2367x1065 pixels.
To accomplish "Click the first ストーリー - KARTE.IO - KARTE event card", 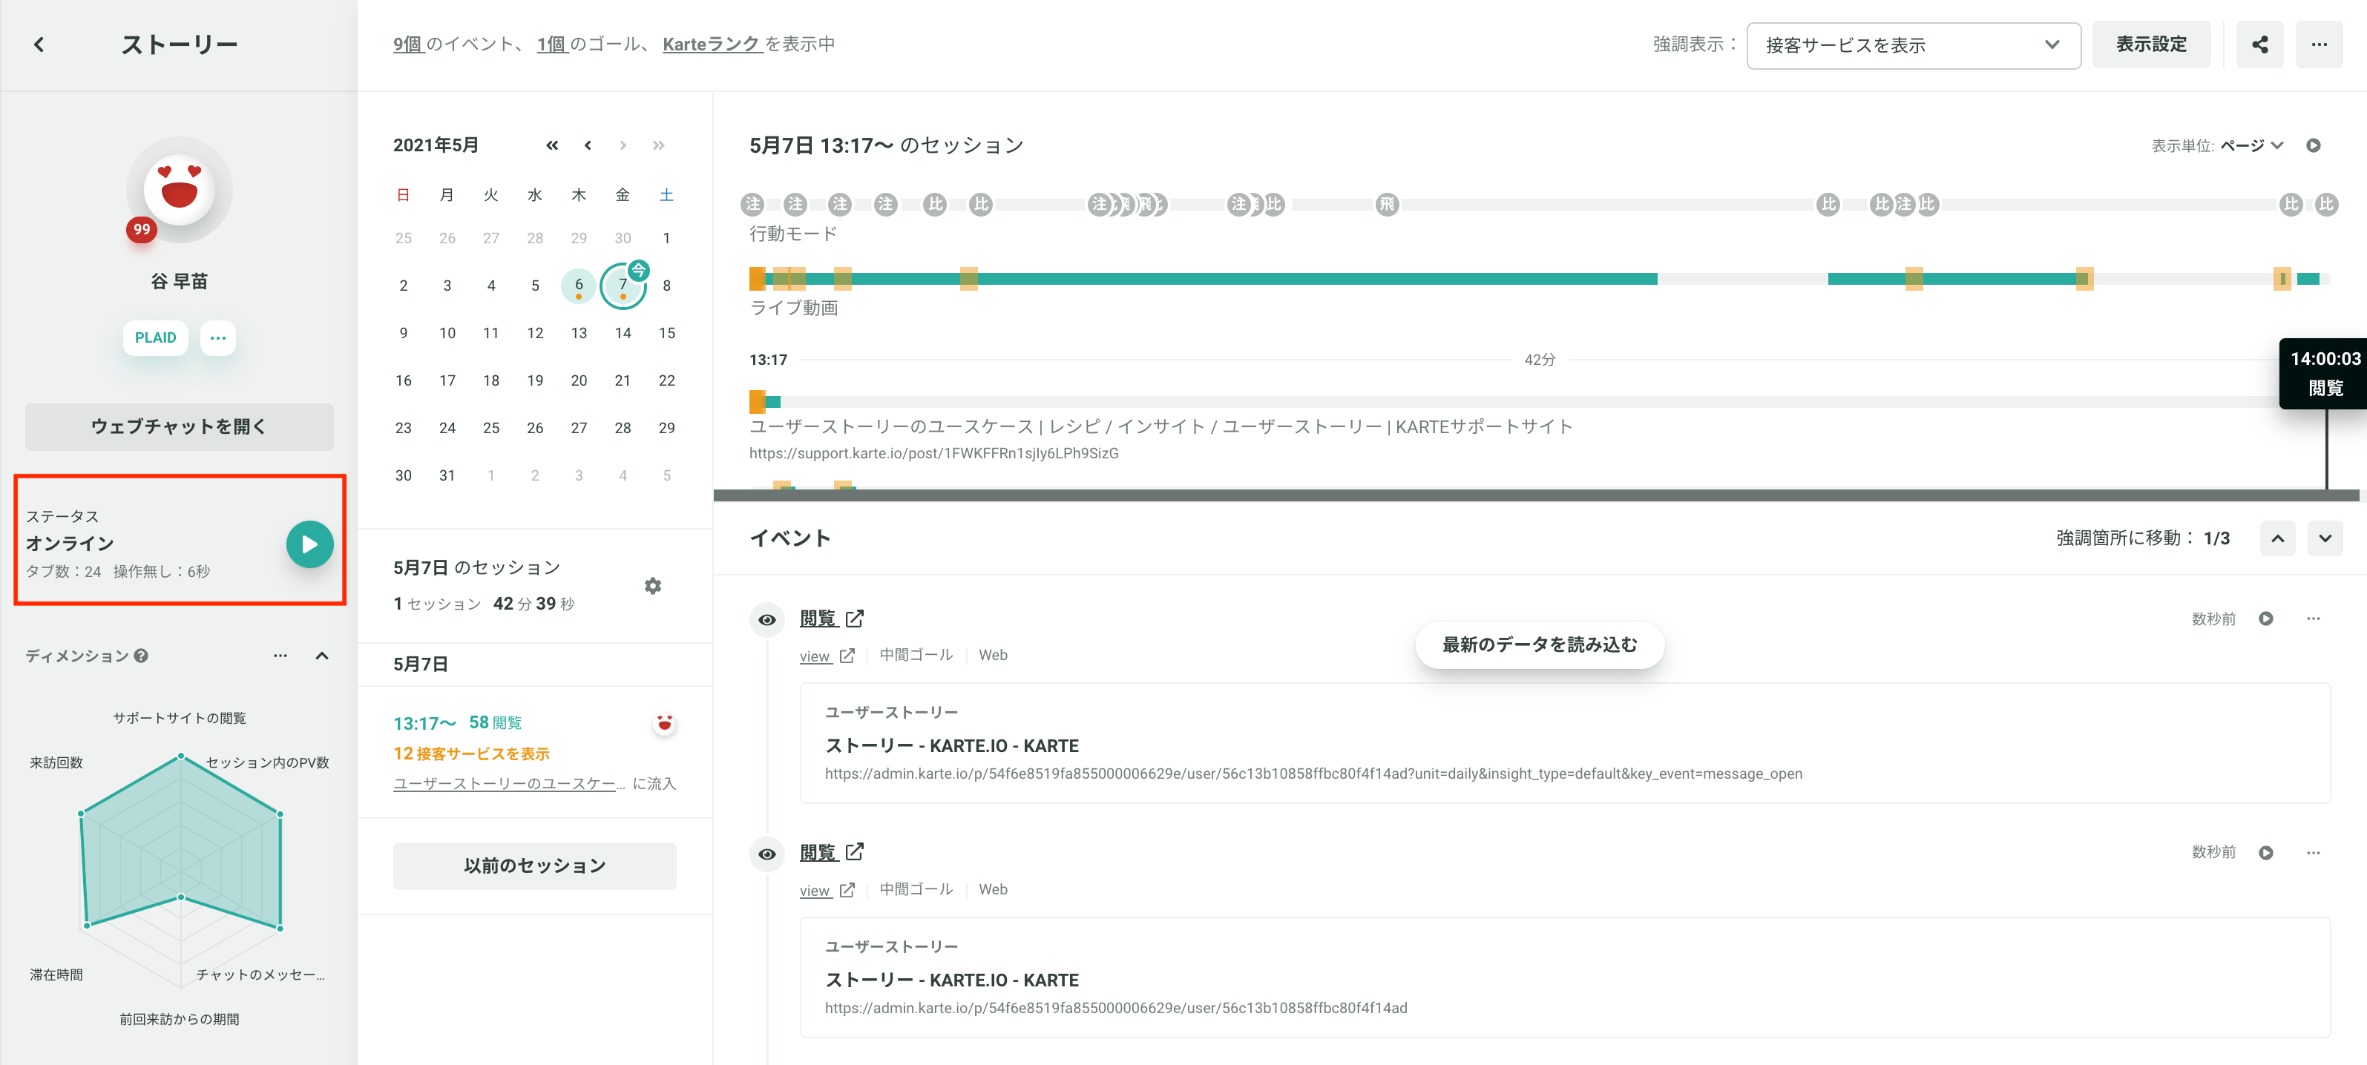I will (1565, 742).
